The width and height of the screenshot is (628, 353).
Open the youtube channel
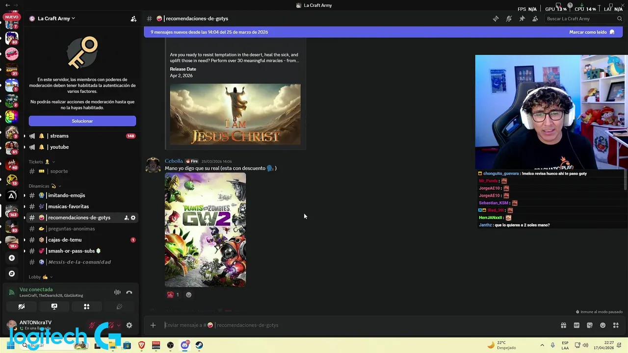[81, 147]
